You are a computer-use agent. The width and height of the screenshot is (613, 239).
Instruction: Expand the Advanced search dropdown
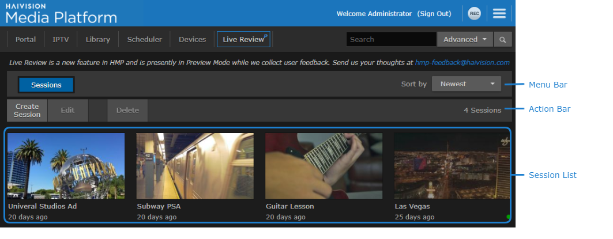point(465,40)
